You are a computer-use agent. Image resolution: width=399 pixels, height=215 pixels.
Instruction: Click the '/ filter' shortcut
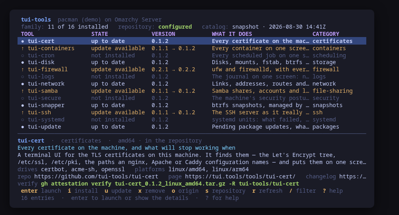coord(302,191)
